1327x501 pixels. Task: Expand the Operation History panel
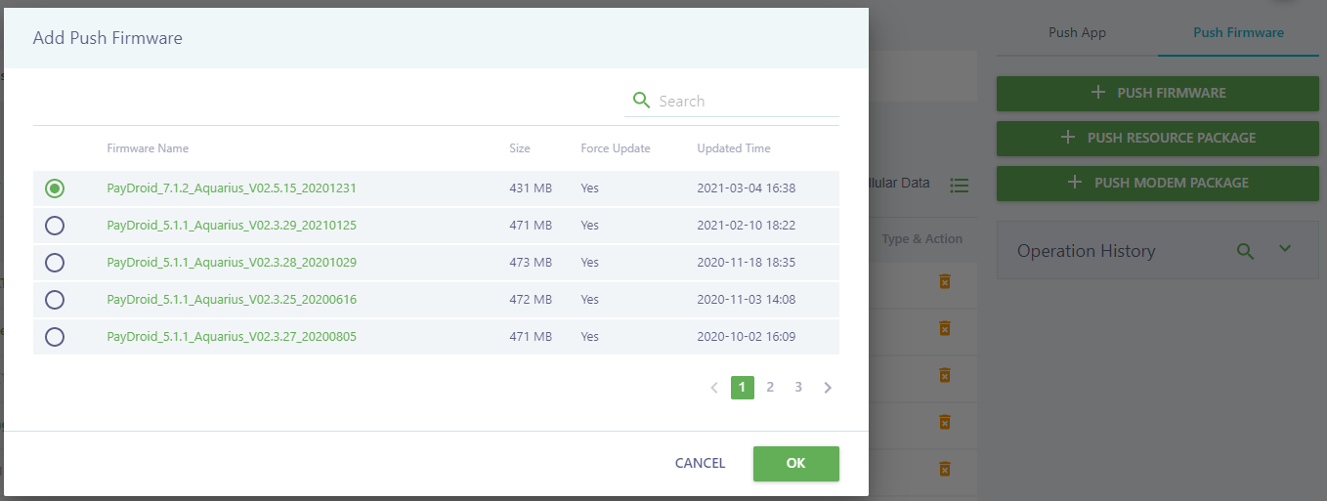point(1285,250)
